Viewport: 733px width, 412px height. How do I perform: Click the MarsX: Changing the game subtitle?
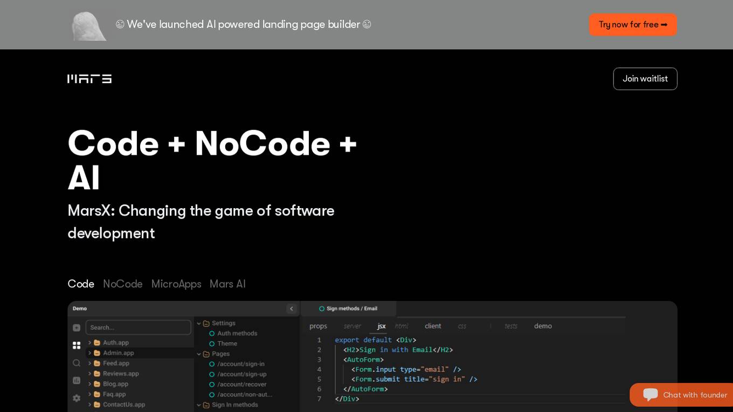coord(201,222)
